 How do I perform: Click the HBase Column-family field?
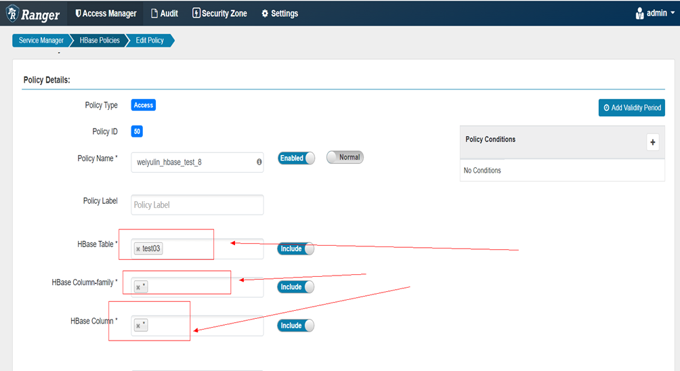click(x=197, y=287)
